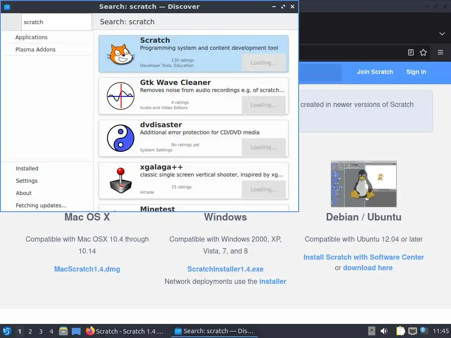The height and width of the screenshot is (338, 451).
Task: Open the volume control in the tray
Action: click(x=384, y=331)
